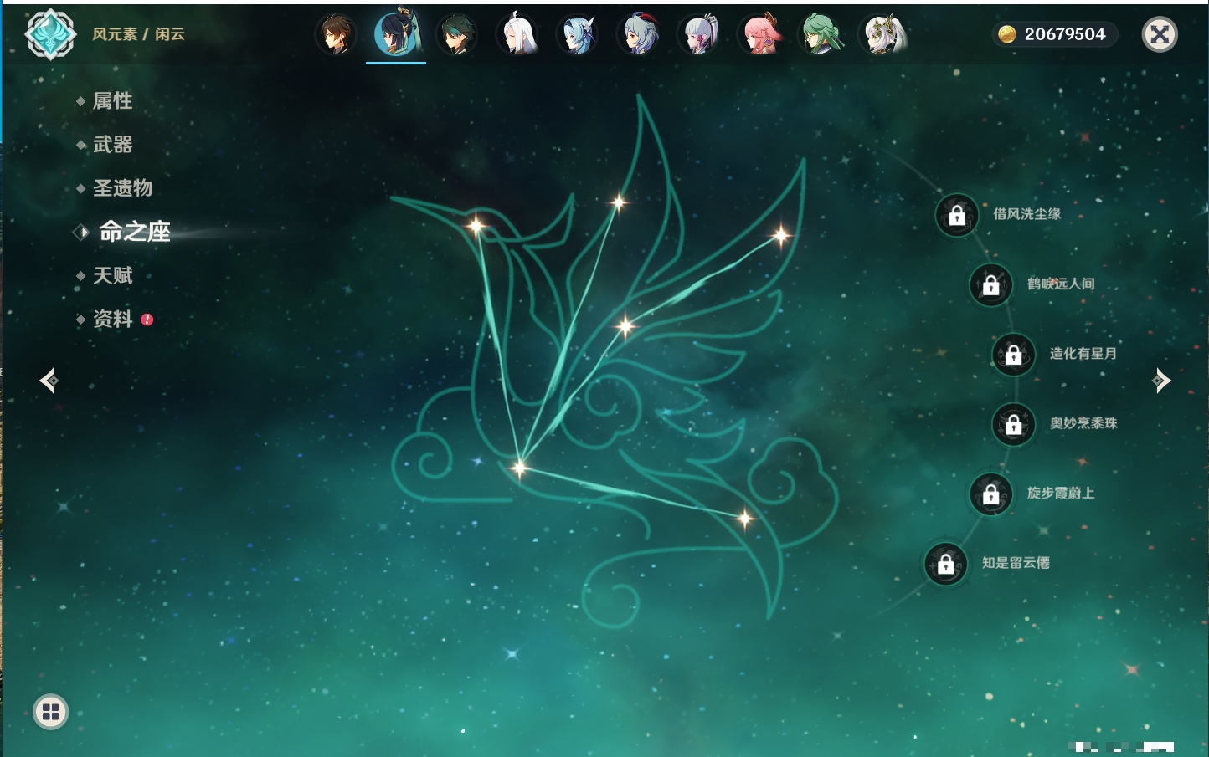Open the 圣遗物 (Artifacts) page
The height and width of the screenshot is (757, 1209).
pos(122,188)
